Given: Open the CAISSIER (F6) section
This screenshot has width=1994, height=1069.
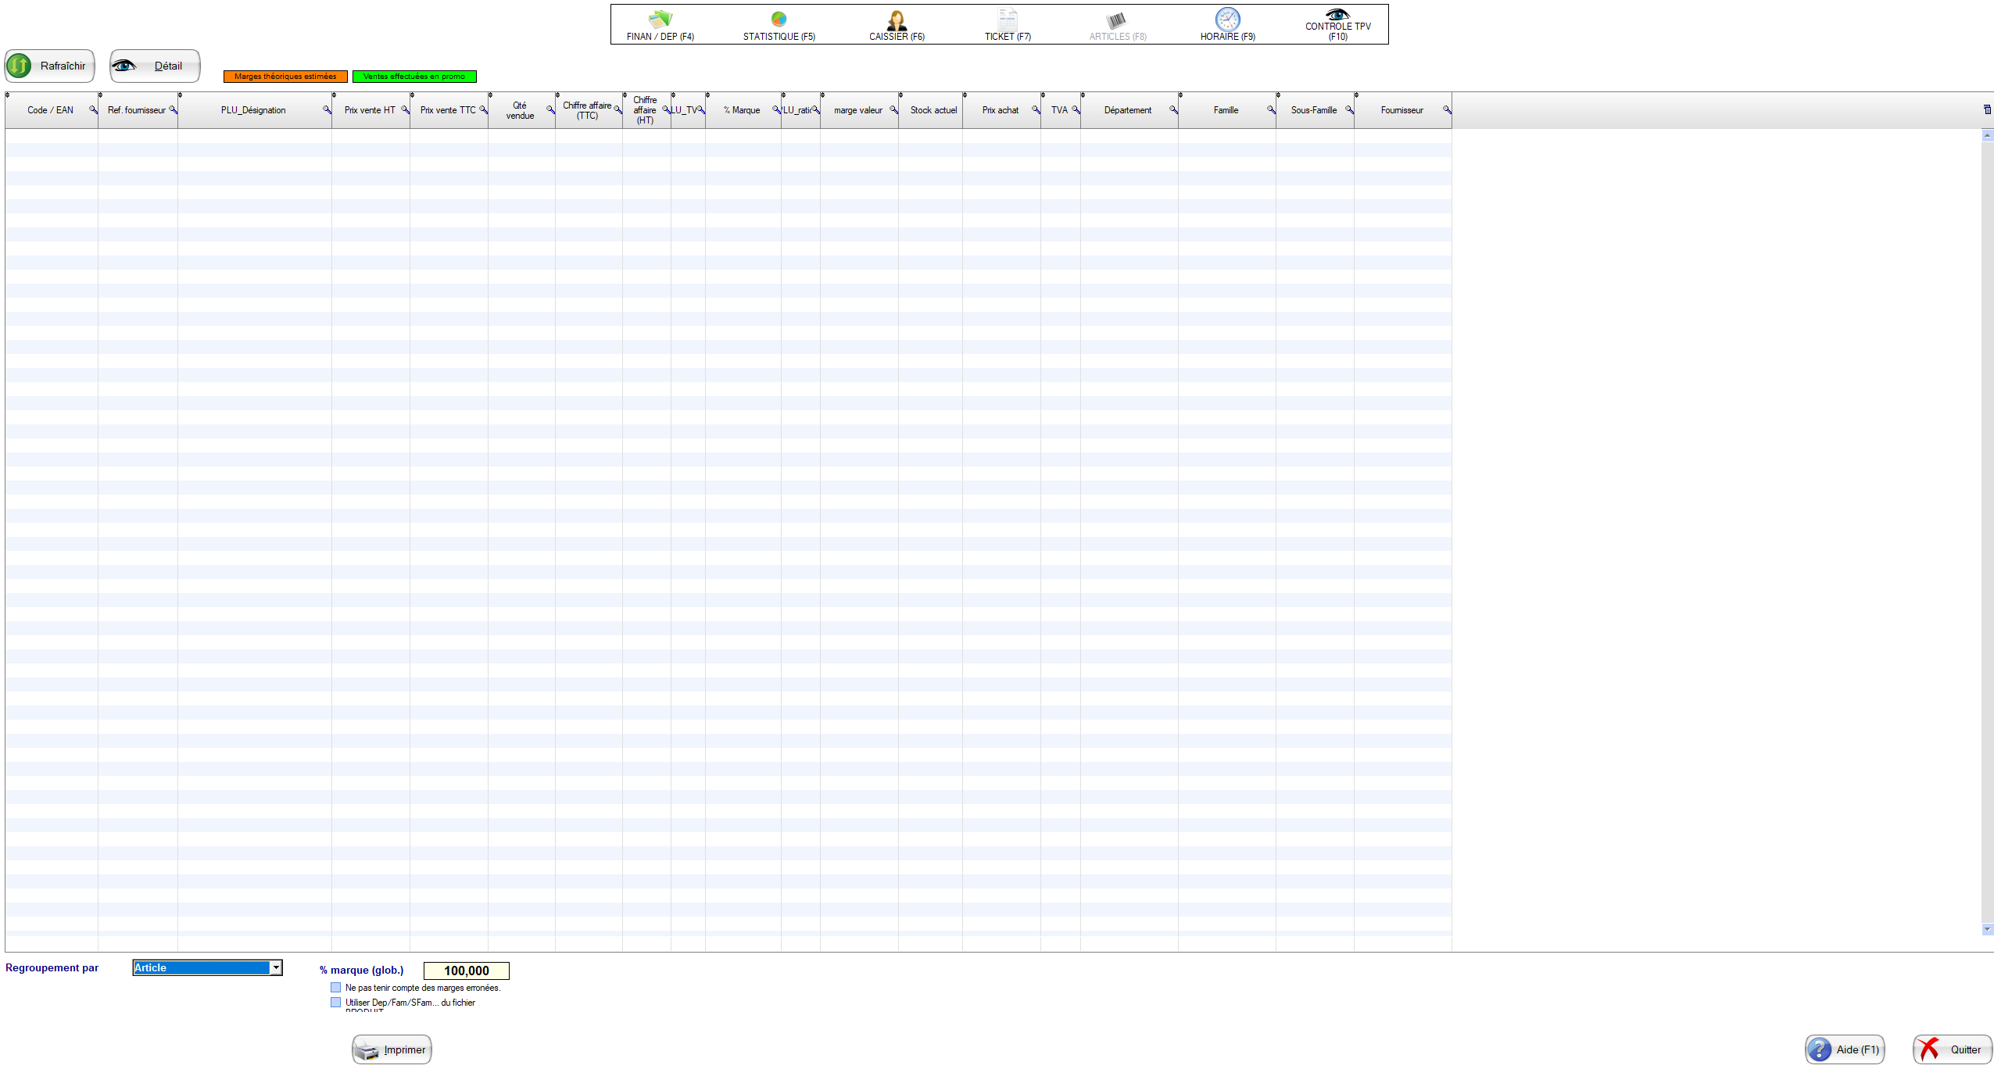Looking at the screenshot, I should point(897,25).
